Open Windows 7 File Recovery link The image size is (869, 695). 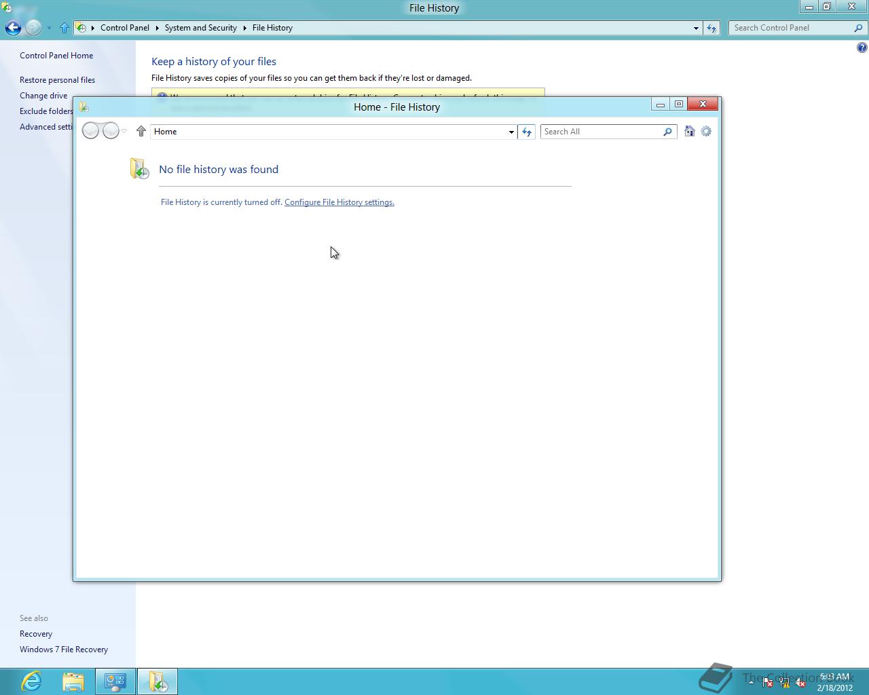(64, 650)
